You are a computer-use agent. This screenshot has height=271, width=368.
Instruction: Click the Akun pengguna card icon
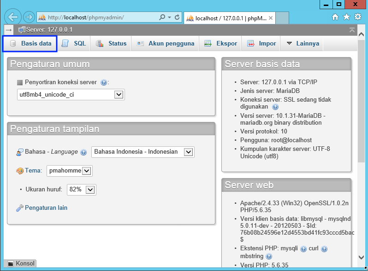140,44
